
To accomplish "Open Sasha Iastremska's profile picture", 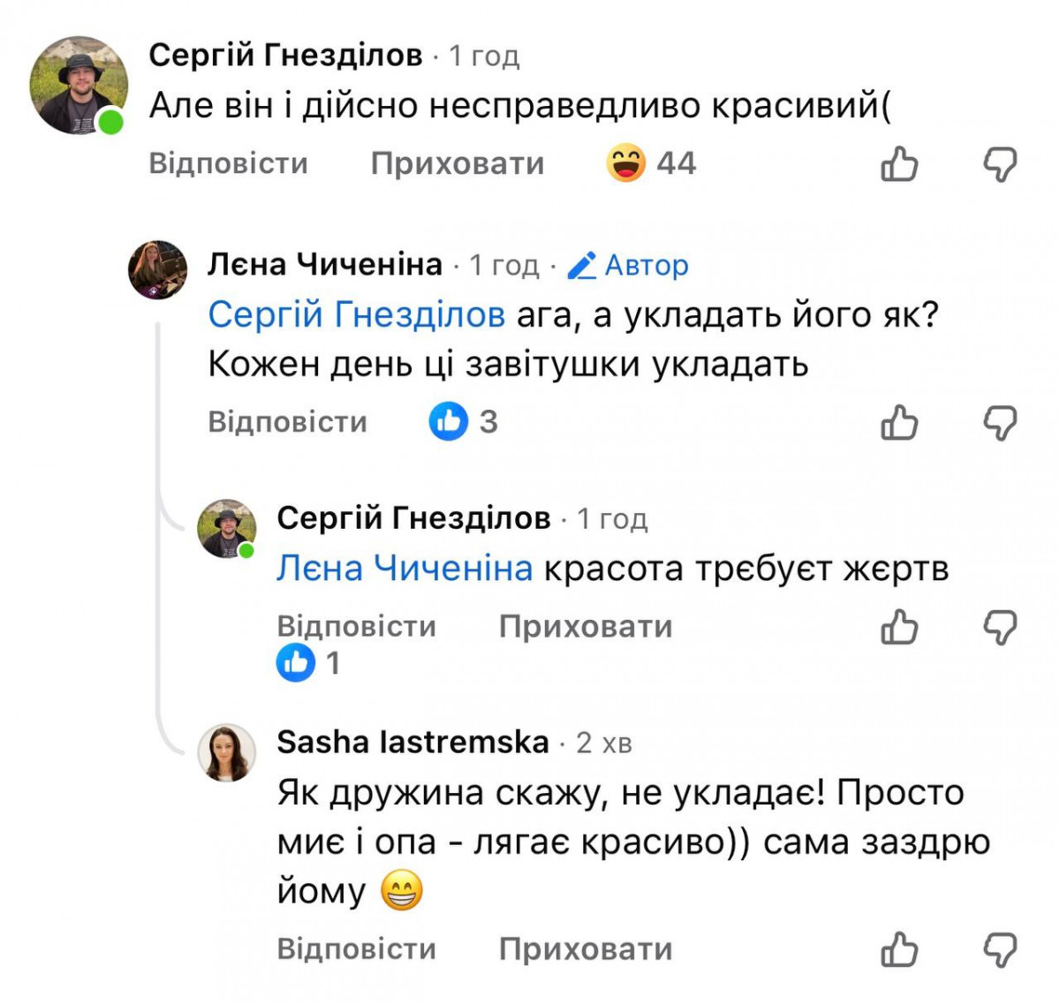I will (227, 753).
